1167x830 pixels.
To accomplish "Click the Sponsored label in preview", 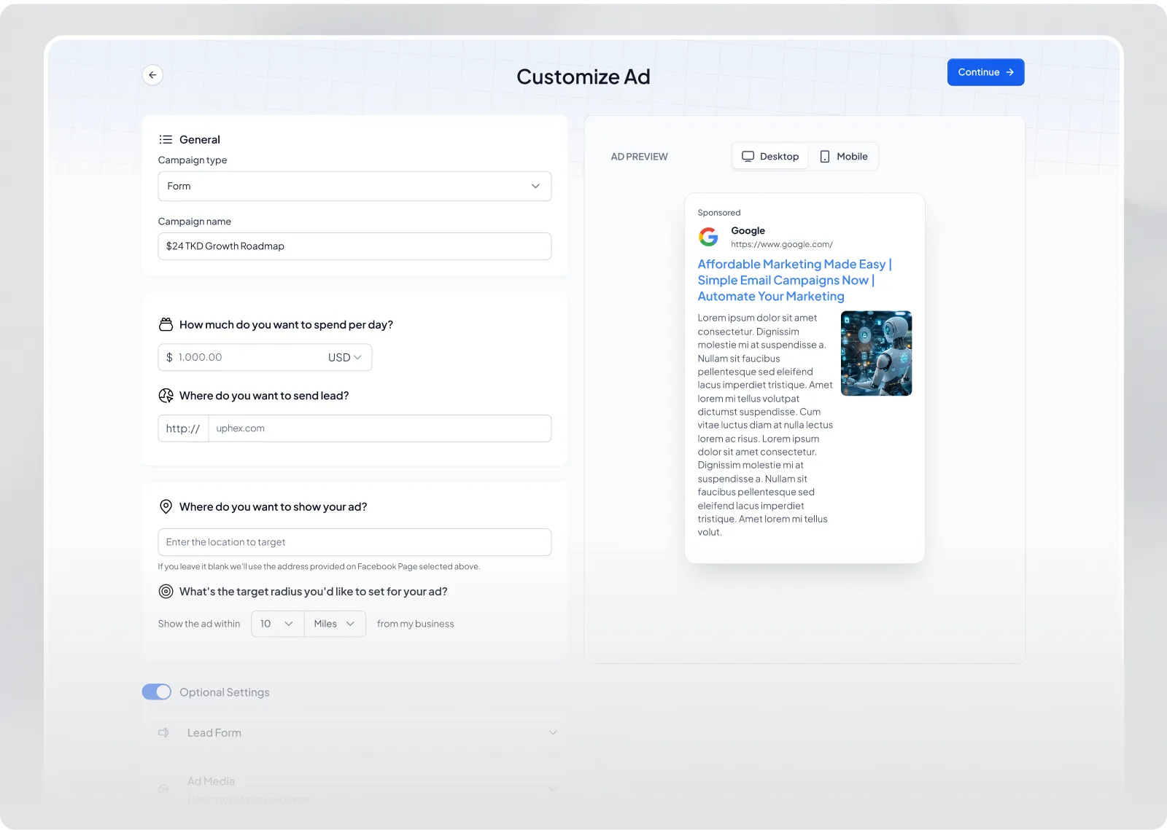I will coord(718,213).
